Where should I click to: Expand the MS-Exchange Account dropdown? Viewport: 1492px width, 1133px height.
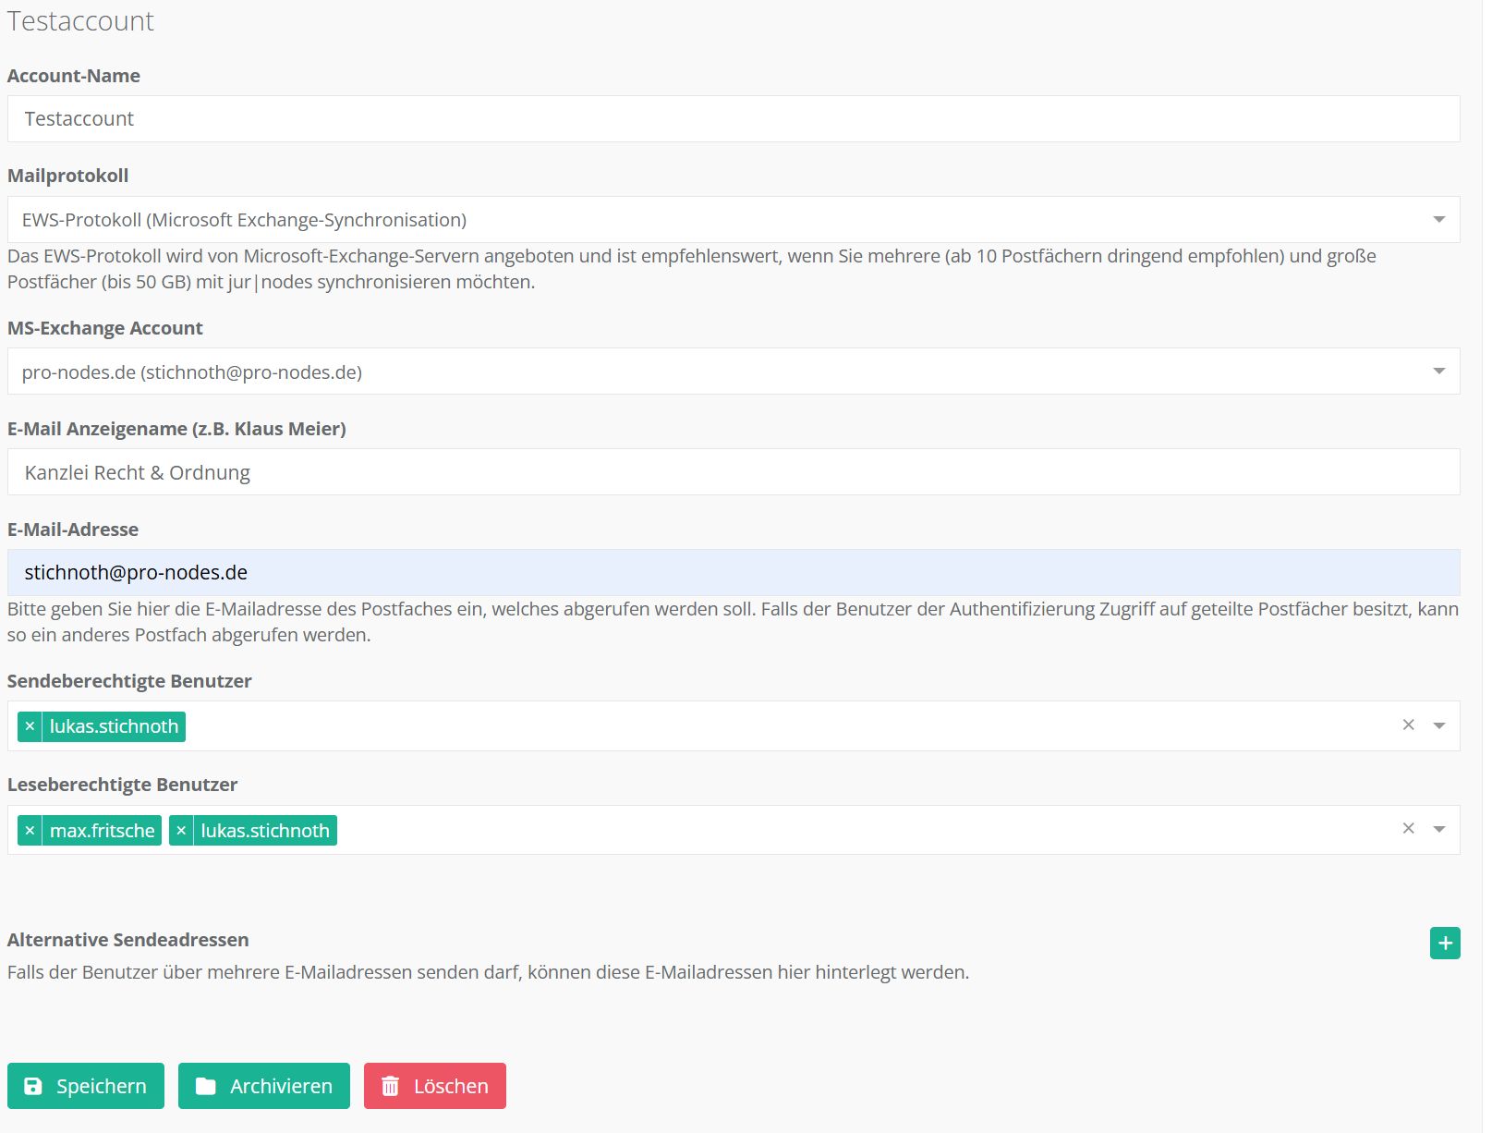pos(1438,372)
